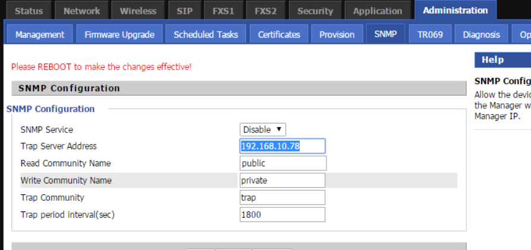Select the FXS2 tab
This screenshot has width=531, height=250.
(x=265, y=11)
